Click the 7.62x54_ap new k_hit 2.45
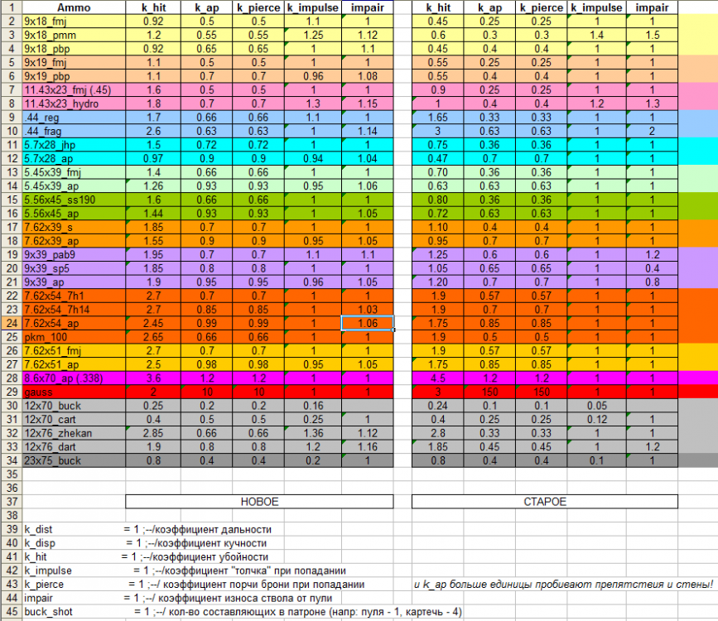 tap(153, 323)
